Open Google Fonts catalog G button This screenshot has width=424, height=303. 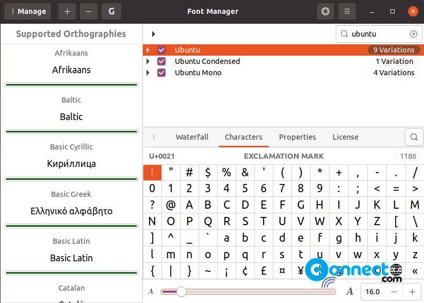111,11
